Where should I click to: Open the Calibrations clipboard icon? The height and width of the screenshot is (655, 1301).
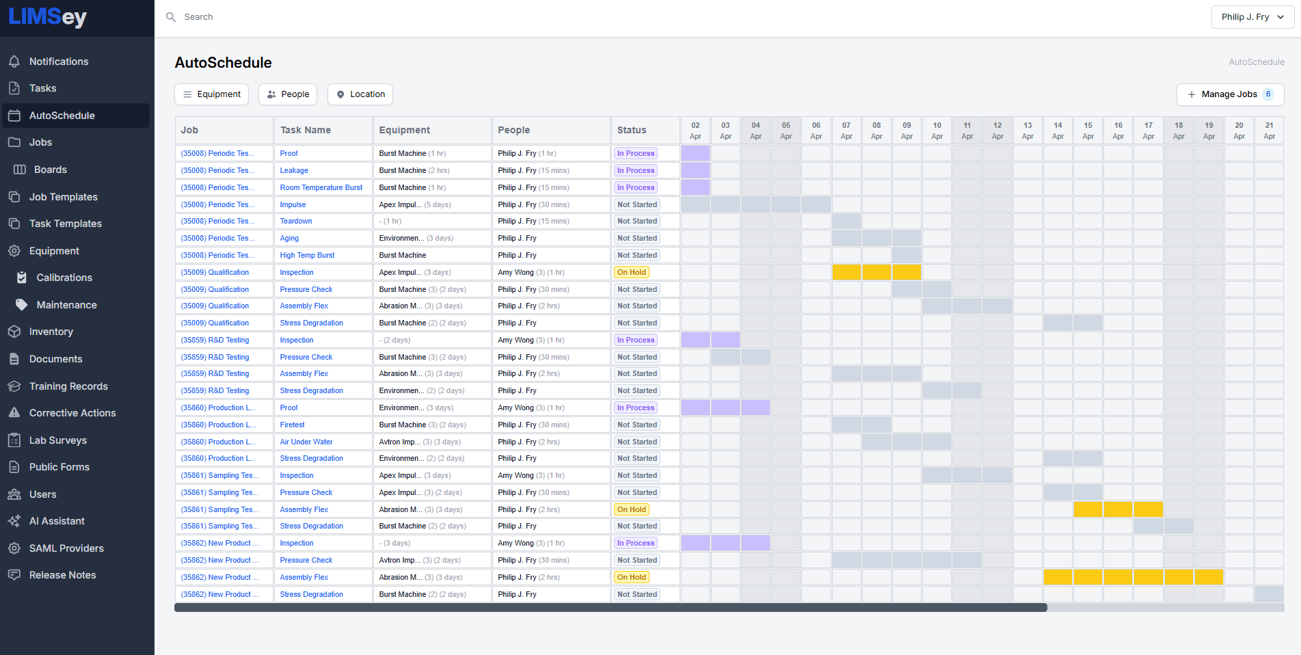22,278
